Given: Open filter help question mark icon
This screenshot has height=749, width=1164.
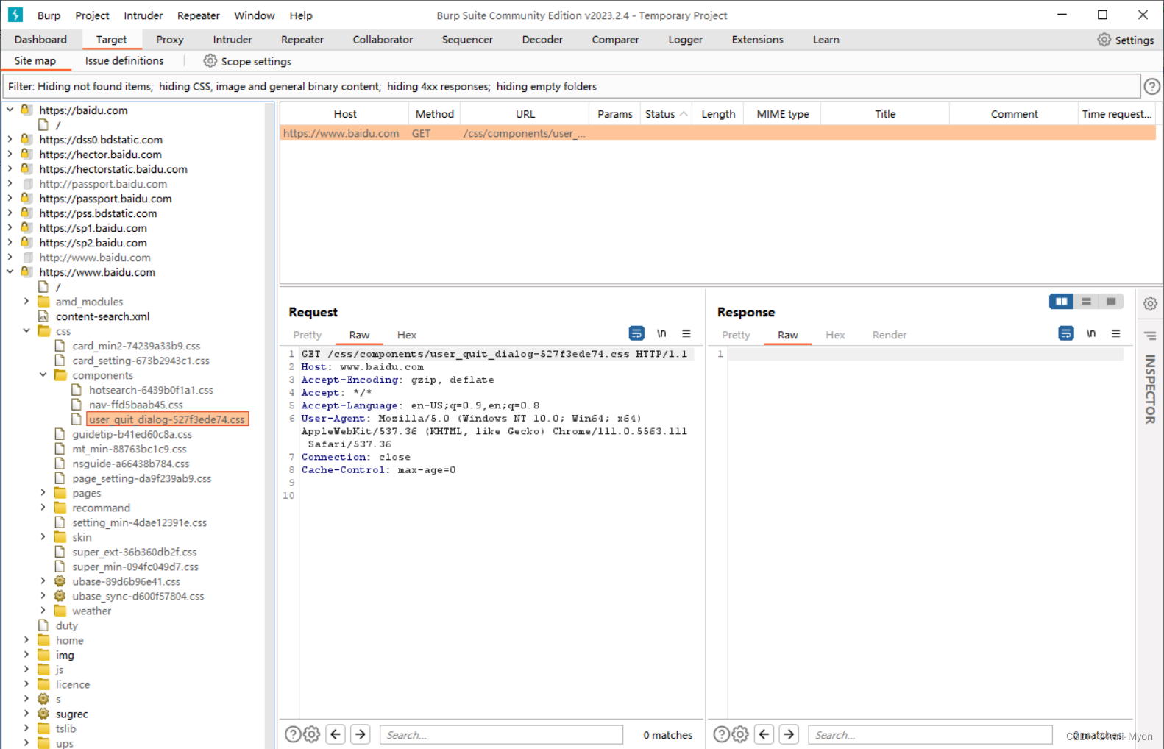Looking at the screenshot, I should click(1151, 87).
